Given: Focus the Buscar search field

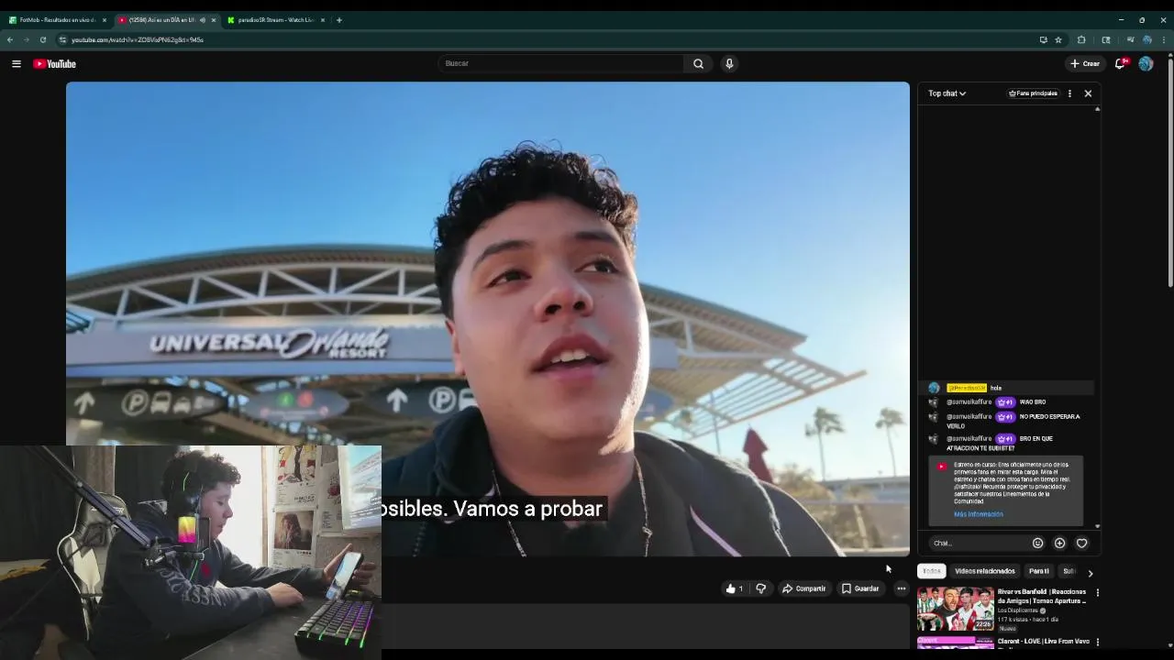Looking at the screenshot, I should point(561,63).
